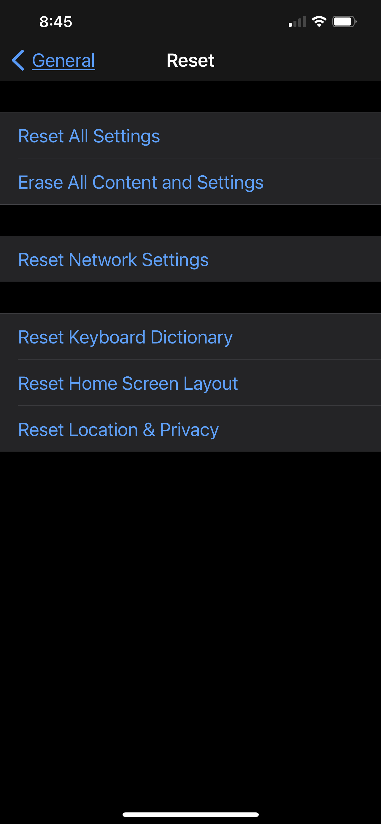Viewport: 381px width, 824px height.
Task: Tap the home indicator bar
Action: click(x=190, y=815)
